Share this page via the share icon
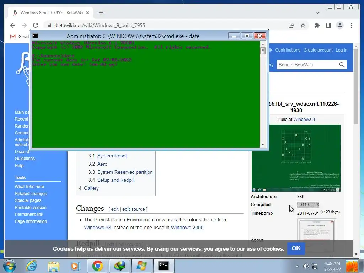 [291, 25]
